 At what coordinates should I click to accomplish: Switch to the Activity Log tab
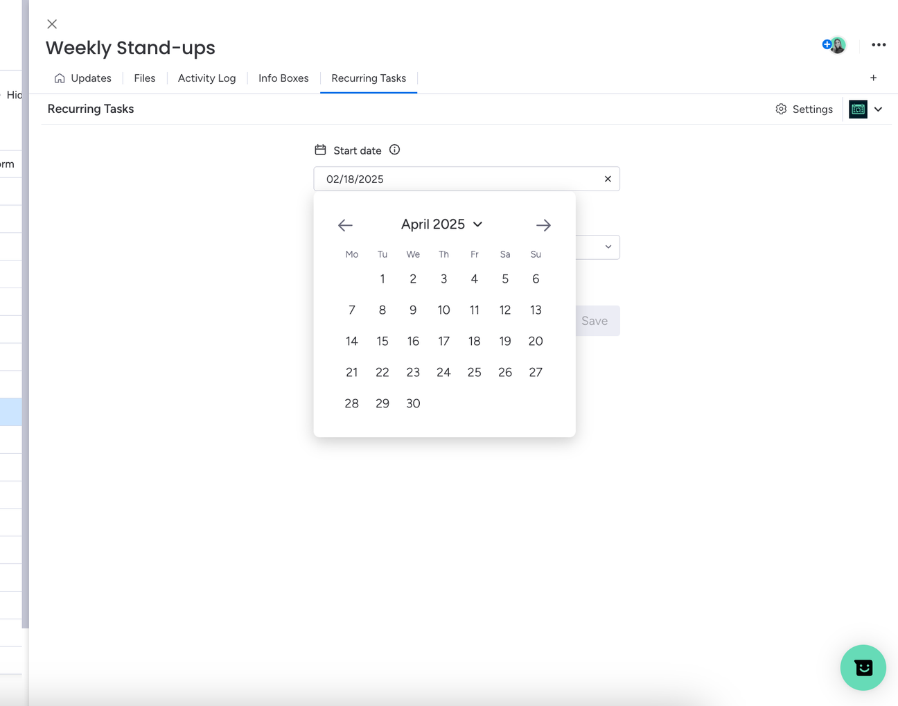coord(206,78)
